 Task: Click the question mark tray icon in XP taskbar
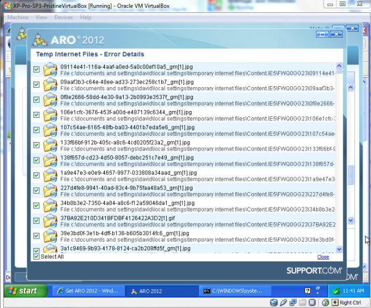(308, 291)
